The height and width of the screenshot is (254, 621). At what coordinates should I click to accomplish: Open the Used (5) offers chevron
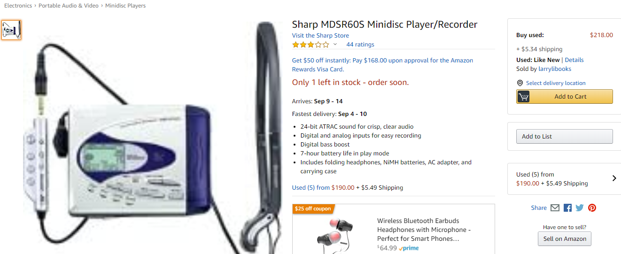(x=614, y=178)
